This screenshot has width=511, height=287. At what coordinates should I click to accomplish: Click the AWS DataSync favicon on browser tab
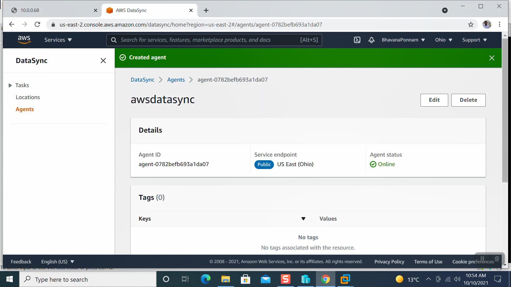point(109,10)
